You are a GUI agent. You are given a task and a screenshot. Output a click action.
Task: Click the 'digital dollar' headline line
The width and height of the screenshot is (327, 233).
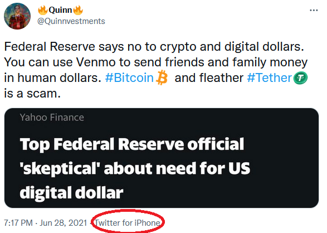(x=71, y=192)
